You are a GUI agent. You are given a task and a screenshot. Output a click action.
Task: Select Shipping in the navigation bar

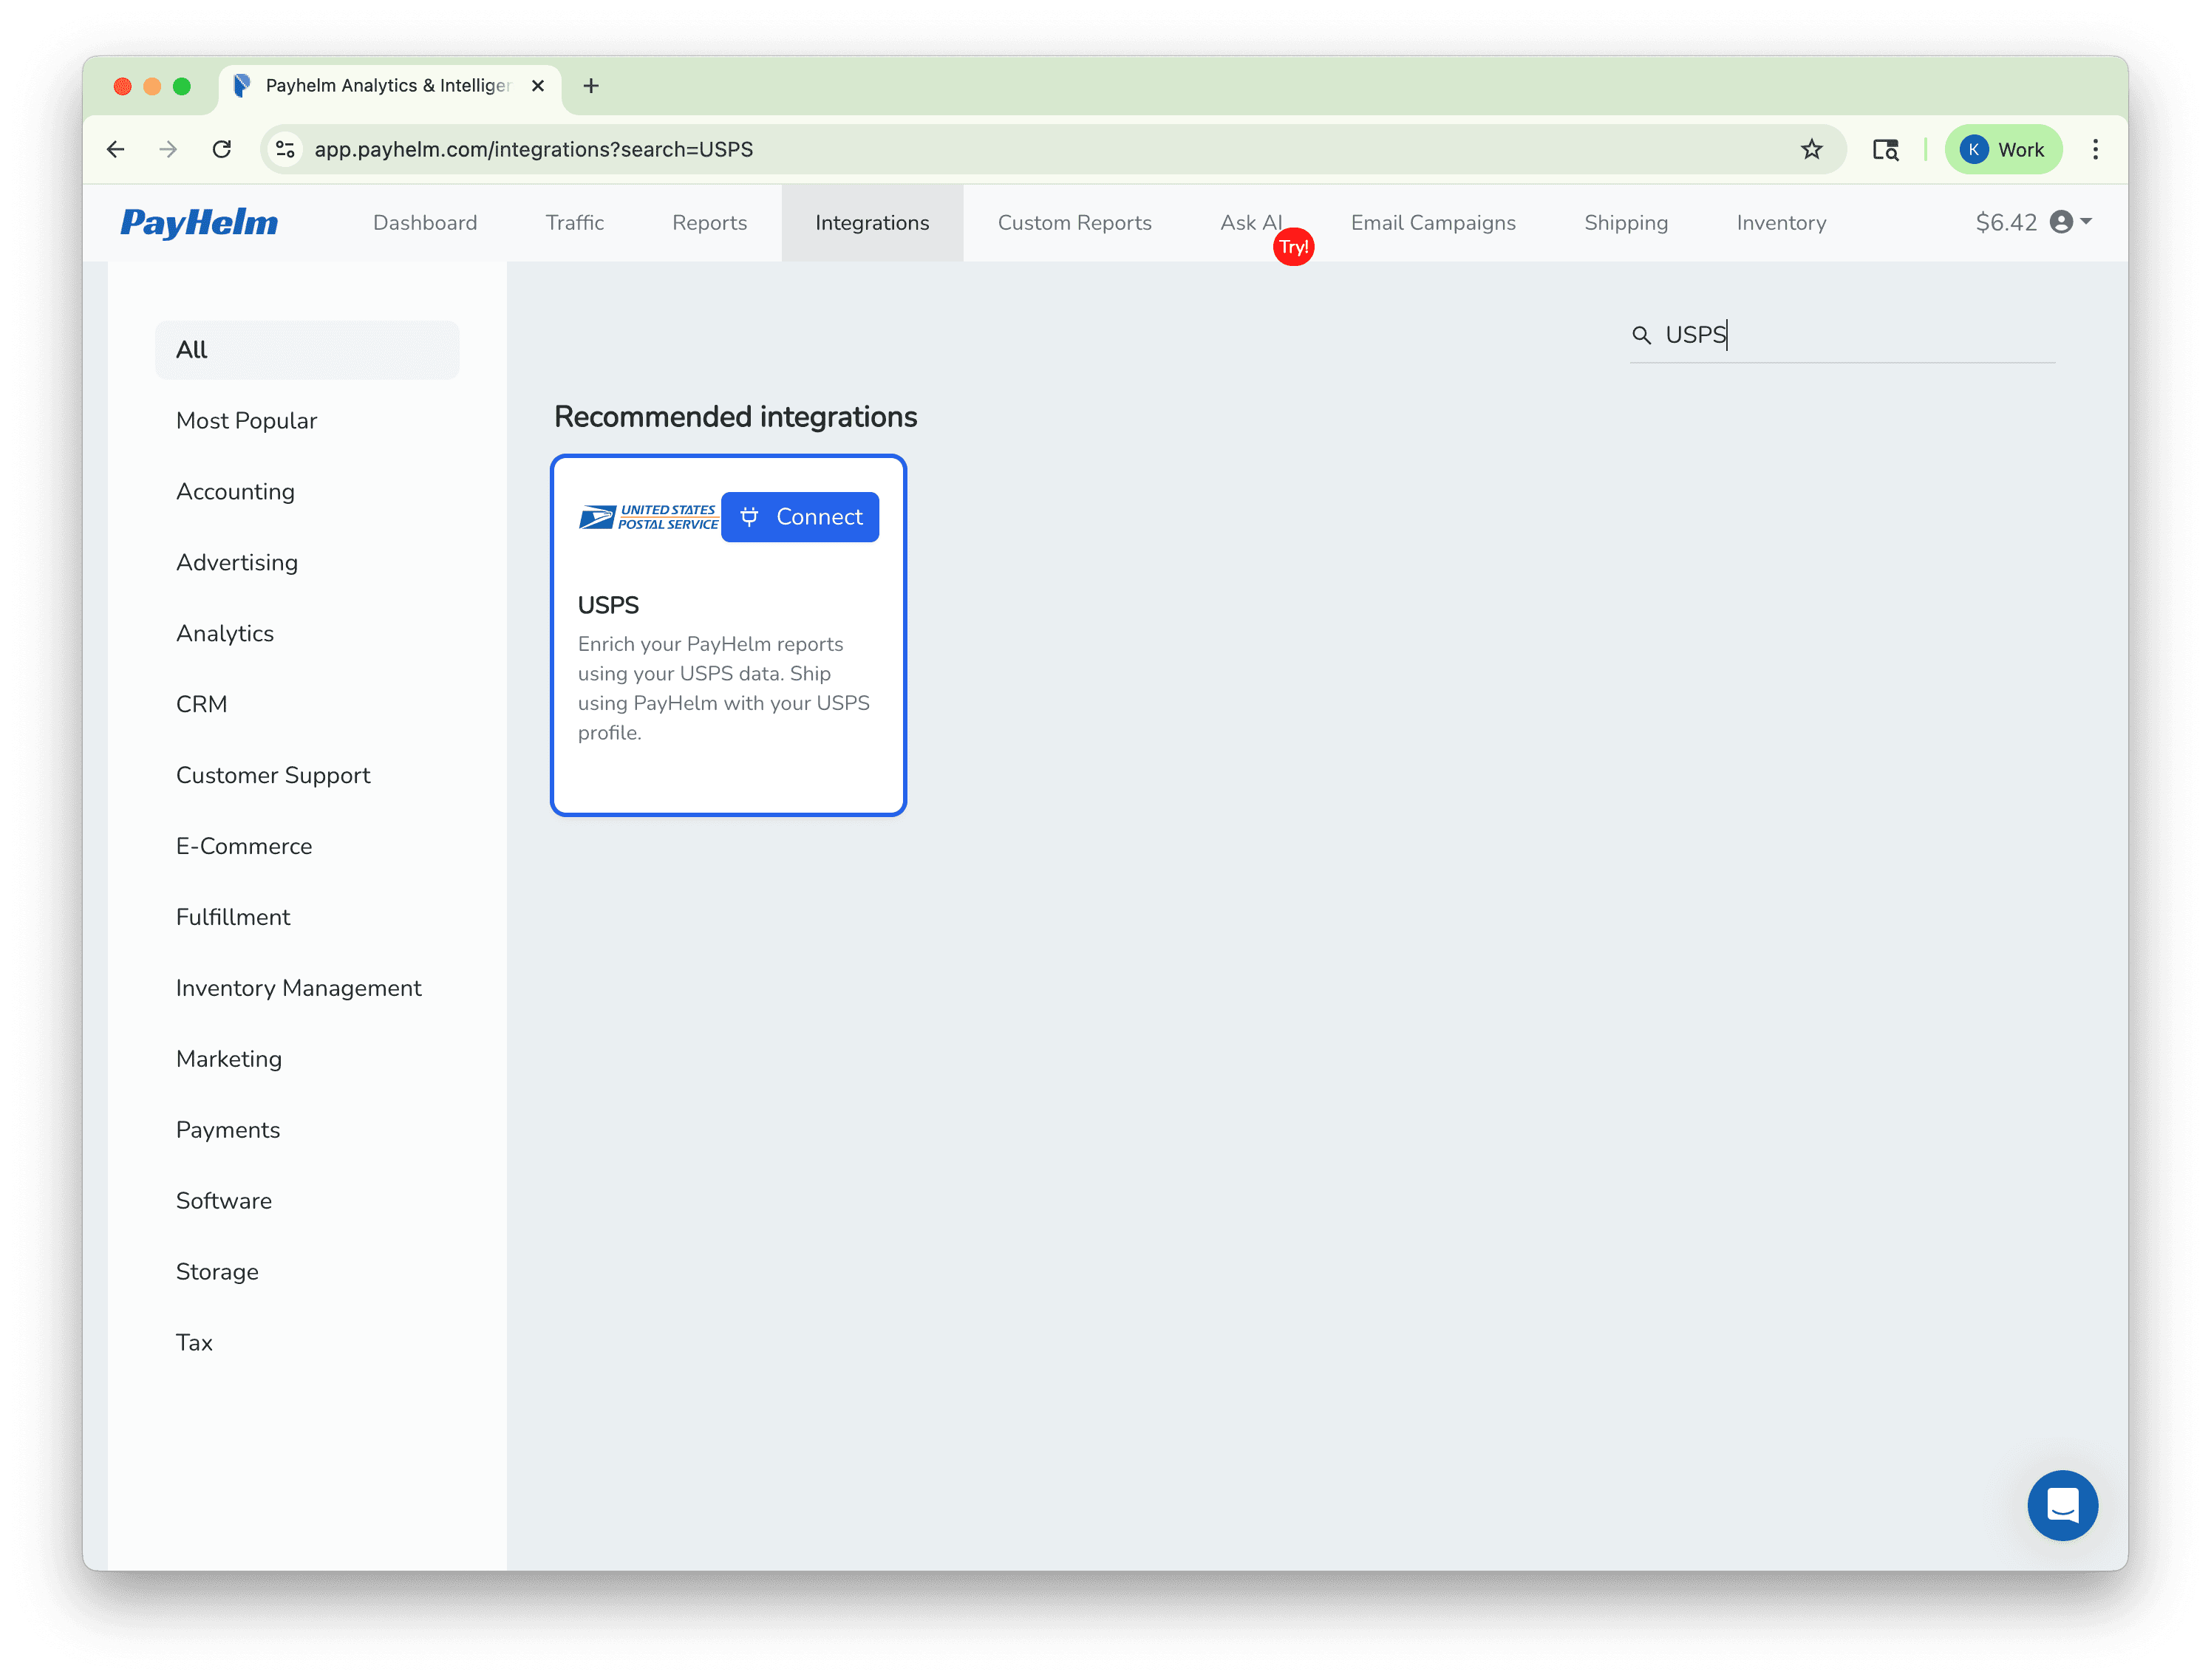pos(1625,222)
